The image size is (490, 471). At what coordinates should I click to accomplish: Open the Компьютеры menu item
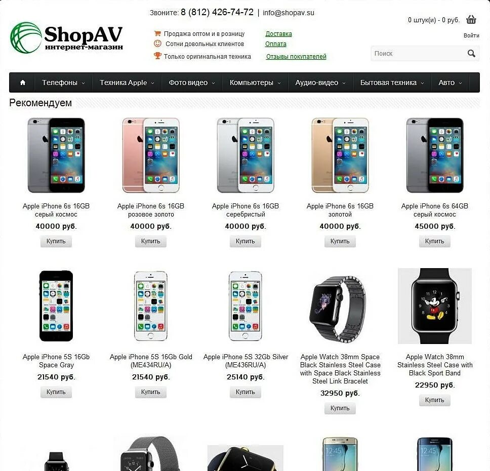[255, 82]
